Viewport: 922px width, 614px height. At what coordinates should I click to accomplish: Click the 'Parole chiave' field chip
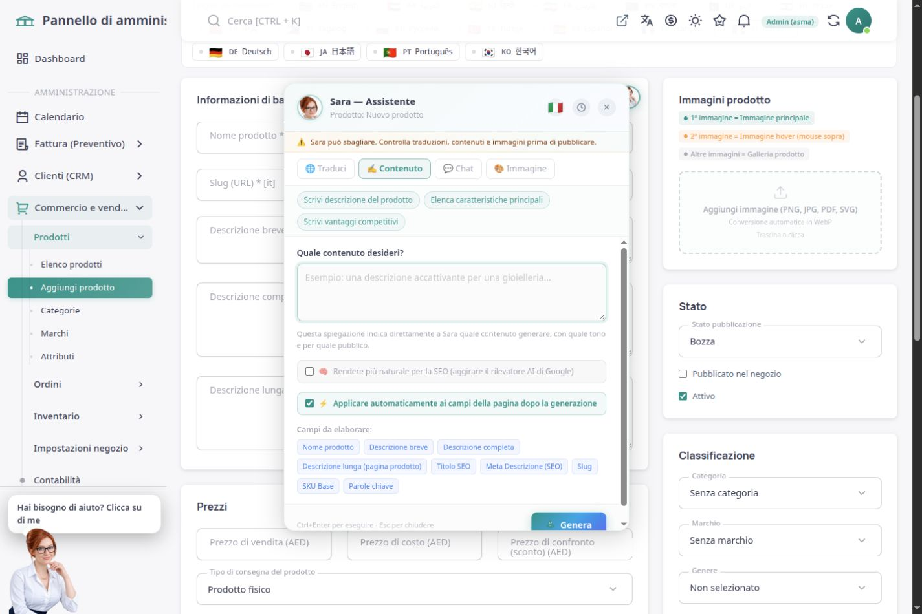pyautogui.click(x=371, y=486)
